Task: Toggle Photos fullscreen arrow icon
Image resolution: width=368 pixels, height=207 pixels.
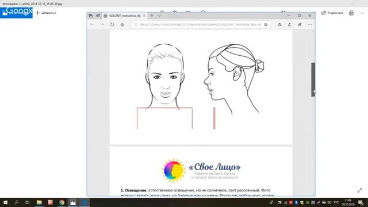Action: pyautogui.click(x=359, y=190)
